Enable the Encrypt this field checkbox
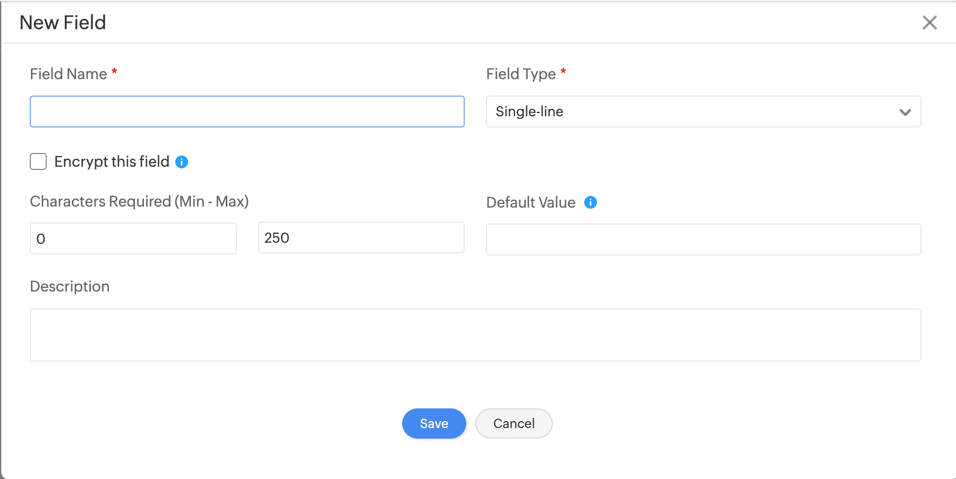This screenshot has height=479, width=956. coord(38,161)
